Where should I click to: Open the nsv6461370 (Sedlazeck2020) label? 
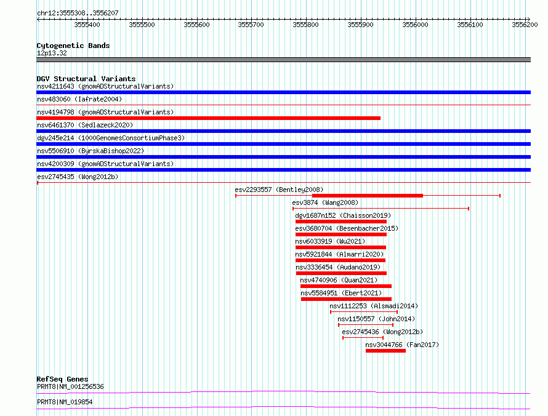coord(85,125)
